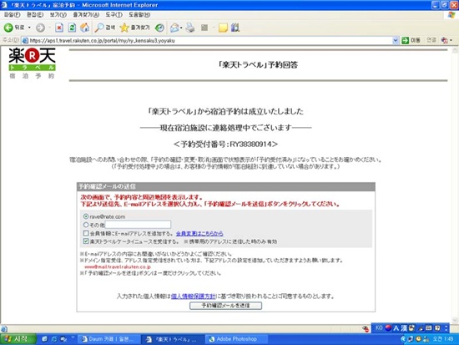
Task: Click the language bar help icon
Action: [x=437, y=328]
